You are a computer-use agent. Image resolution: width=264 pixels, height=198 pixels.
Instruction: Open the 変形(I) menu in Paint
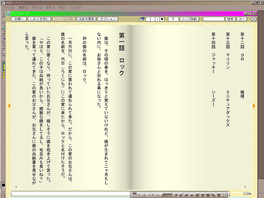point(50,7)
